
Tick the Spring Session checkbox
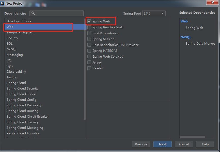coord(89,39)
